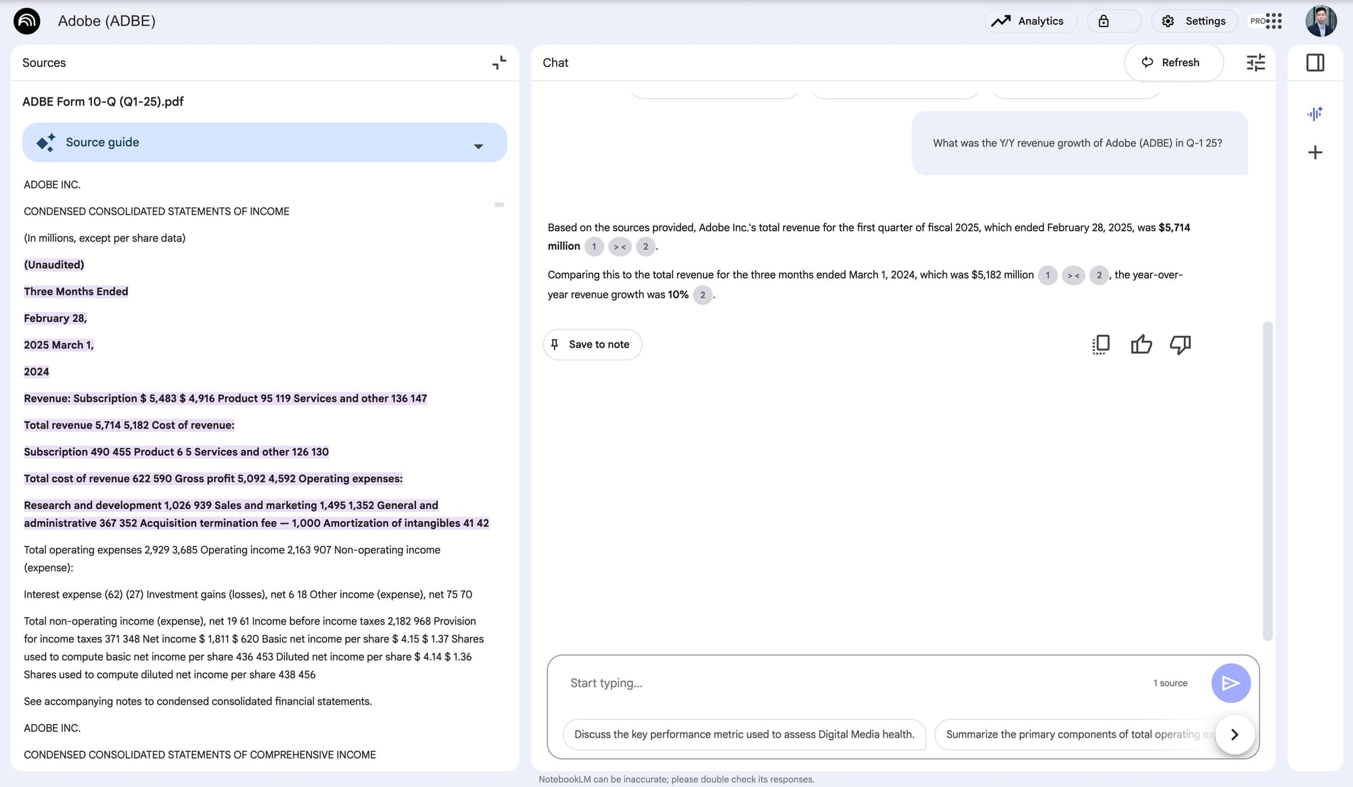Open the Google apps grid icon
Screen dimensions: 1353x787
click(x=1273, y=21)
